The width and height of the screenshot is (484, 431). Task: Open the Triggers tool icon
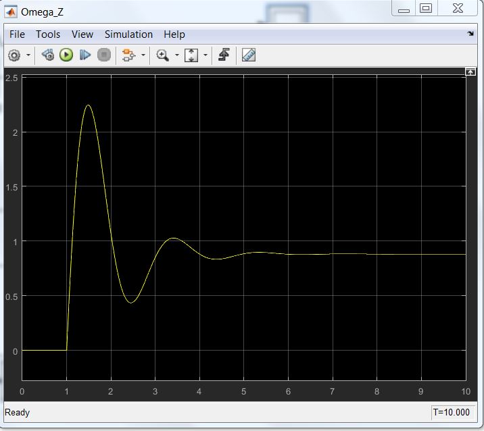[224, 55]
